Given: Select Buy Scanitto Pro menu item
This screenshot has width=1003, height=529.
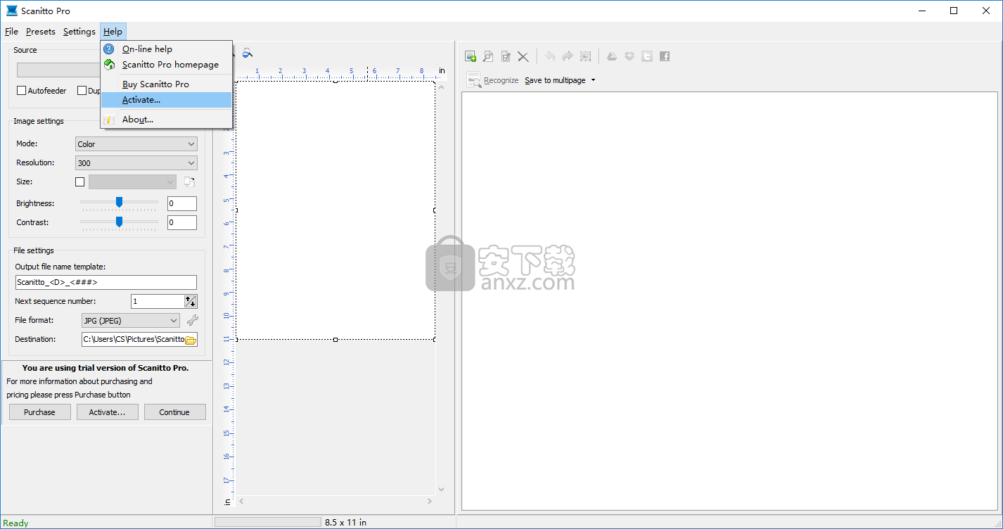Looking at the screenshot, I should [167, 84].
